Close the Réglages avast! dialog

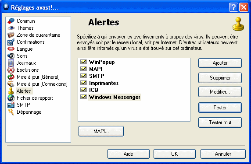[244, 7]
